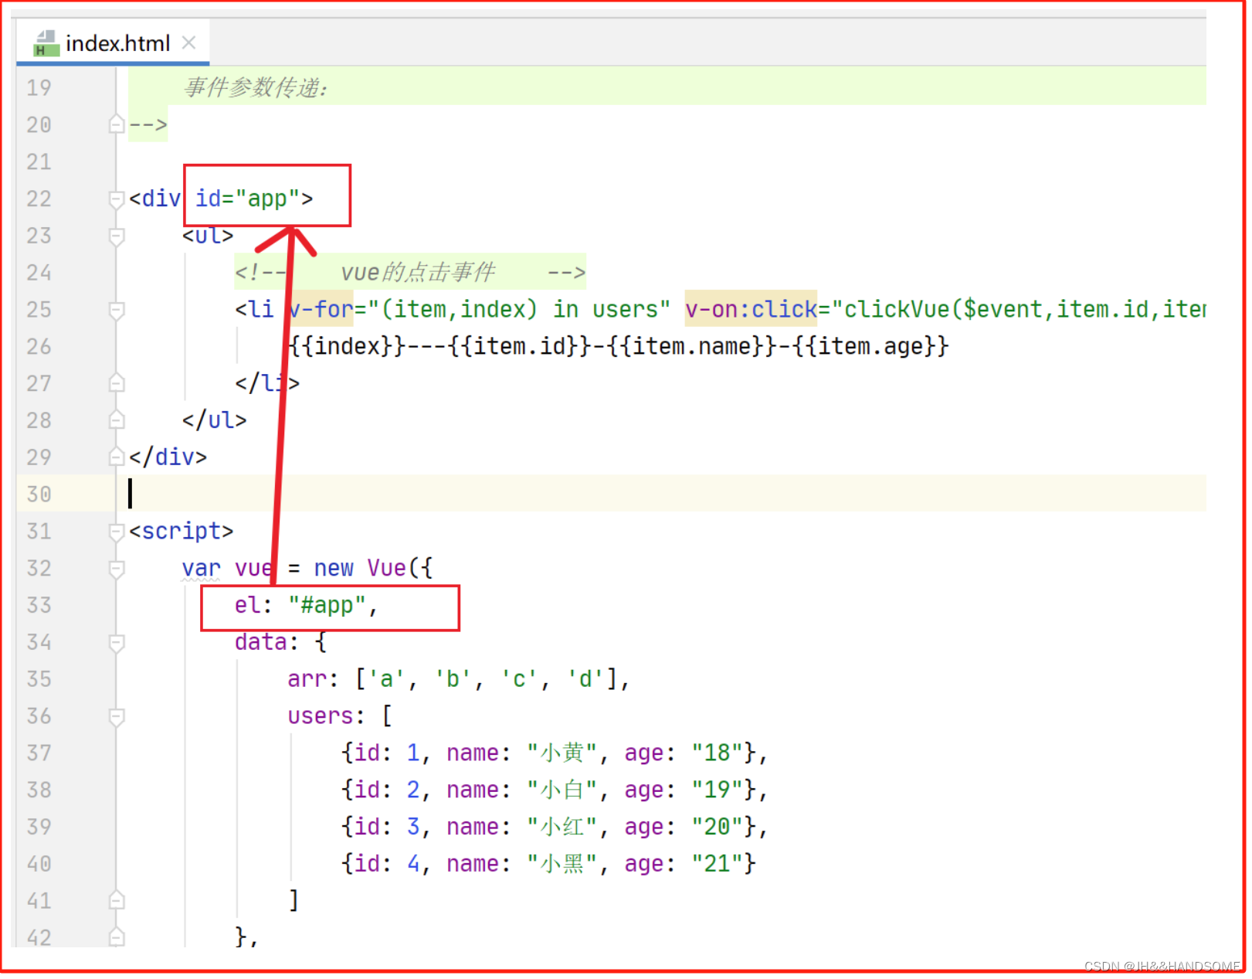Collapse the li fold marker on line 25
This screenshot has width=1252, height=979.
point(117,311)
